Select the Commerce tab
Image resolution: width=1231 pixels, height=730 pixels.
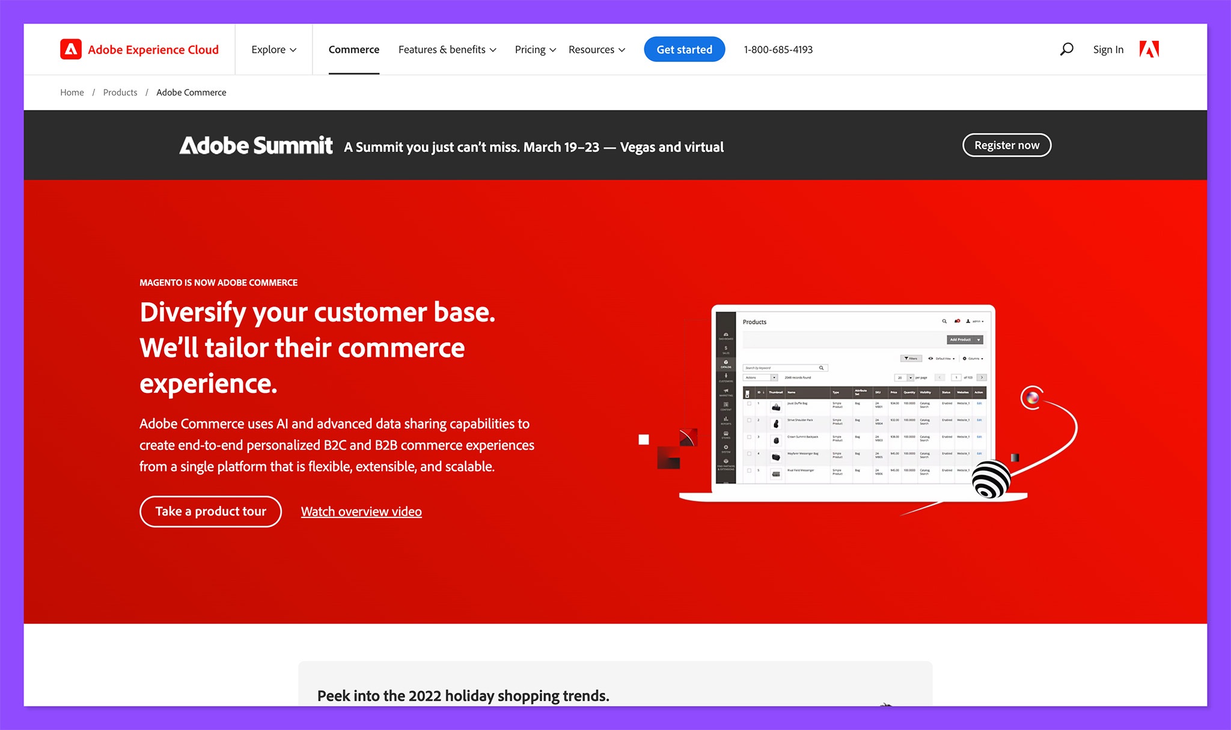354,49
